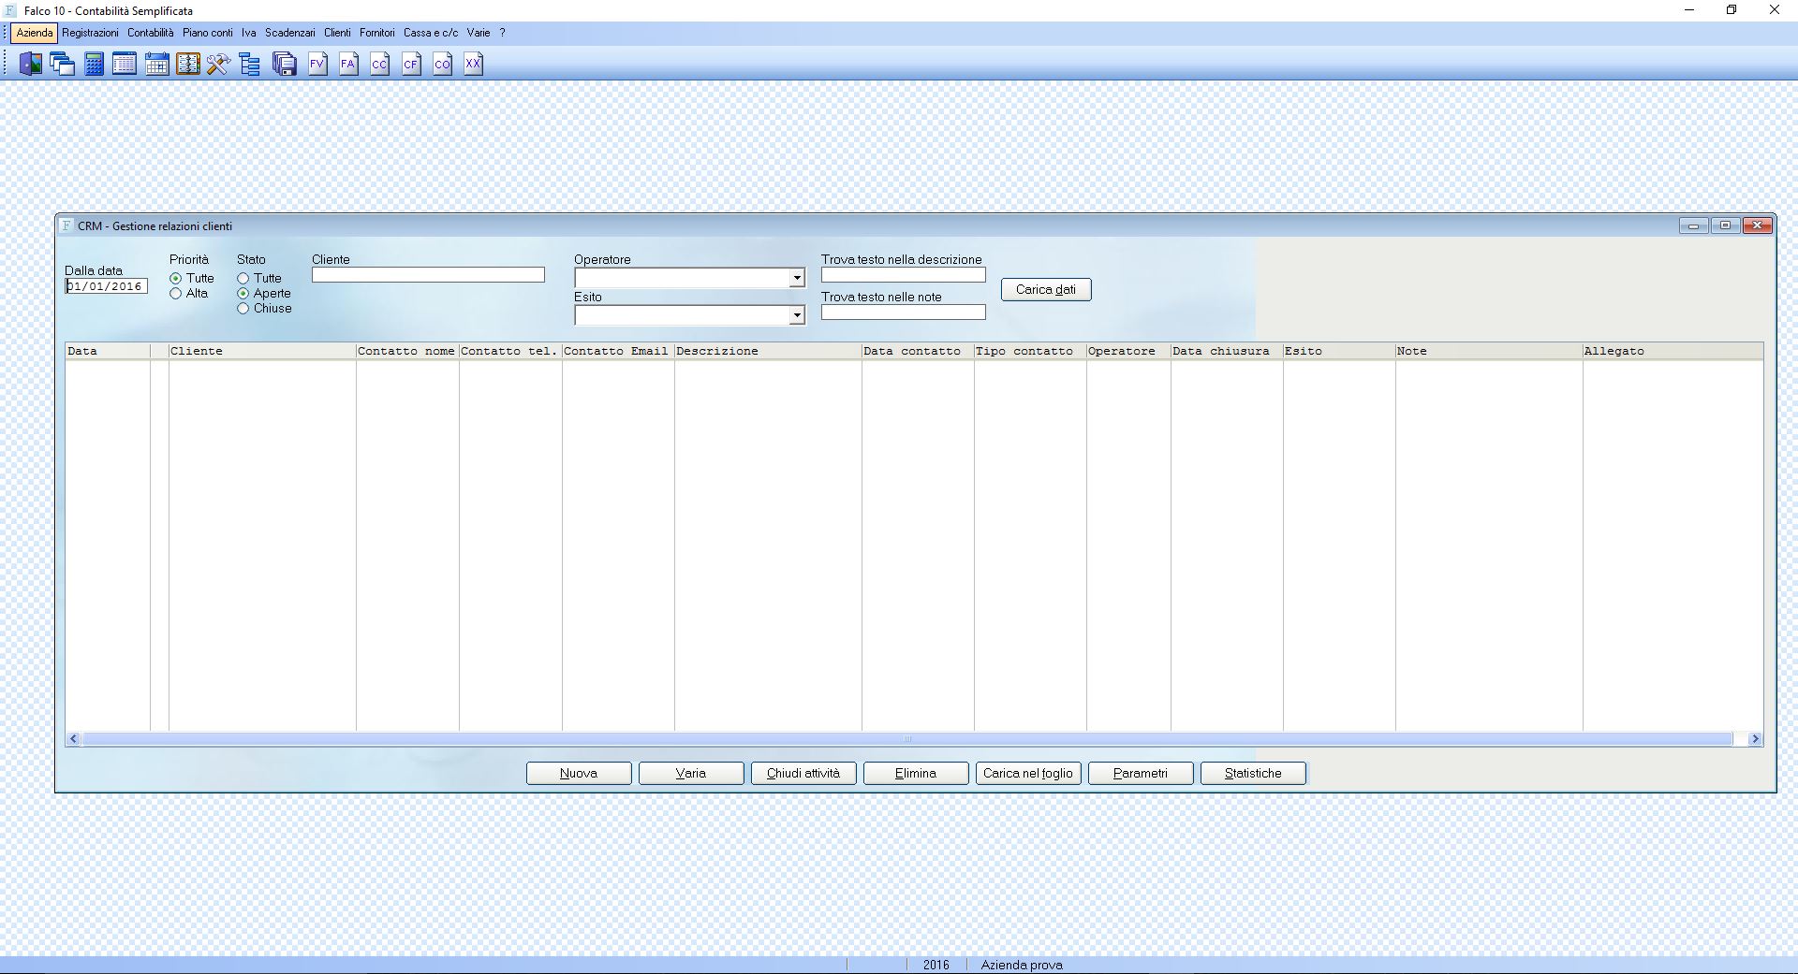Image resolution: width=1798 pixels, height=974 pixels.
Task: Open the Contabilità menu
Action: (x=151, y=33)
